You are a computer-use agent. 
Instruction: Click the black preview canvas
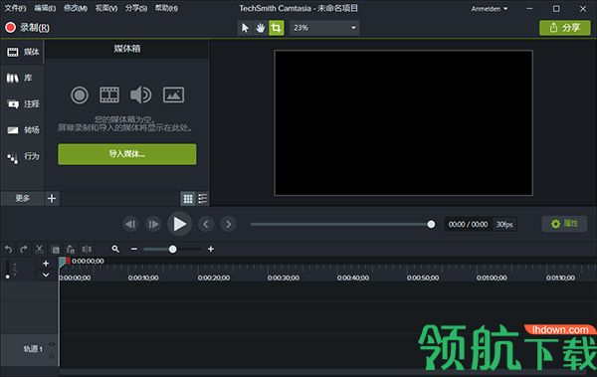[403, 122]
